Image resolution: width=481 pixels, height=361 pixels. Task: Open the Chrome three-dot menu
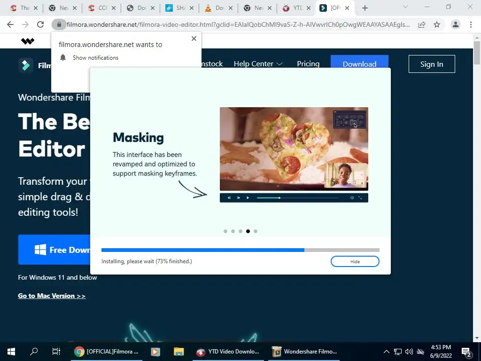coord(471,24)
